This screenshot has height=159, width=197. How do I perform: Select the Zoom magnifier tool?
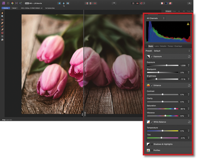(2, 16)
